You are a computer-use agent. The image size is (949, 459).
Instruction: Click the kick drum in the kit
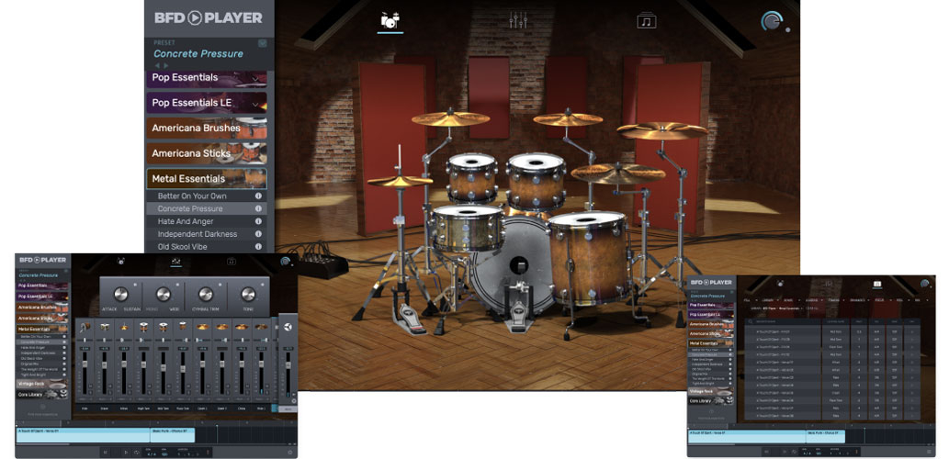(514, 262)
